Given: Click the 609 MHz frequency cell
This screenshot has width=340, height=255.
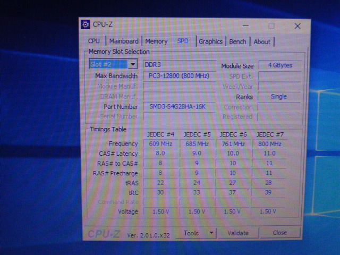Looking at the screenshot, I should pyautogui.click(x=160, y=144).
